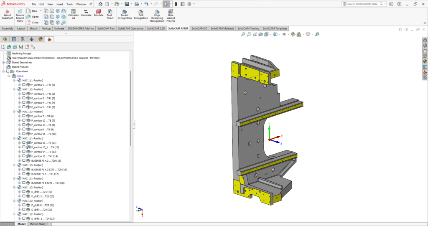
Task: Expand the P_contour3 ...T41 (3) operation
Action: [19, 98]
